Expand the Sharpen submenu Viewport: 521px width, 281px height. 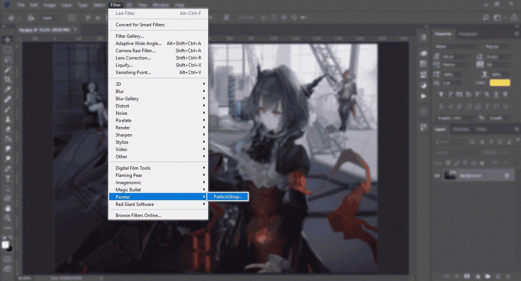click(x=158, y=135)
